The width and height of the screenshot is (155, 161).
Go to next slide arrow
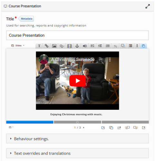click(x=84, y=128)
